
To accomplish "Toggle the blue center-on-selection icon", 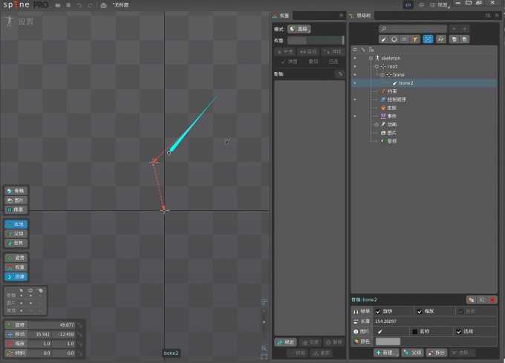I will tap(428, 39).
